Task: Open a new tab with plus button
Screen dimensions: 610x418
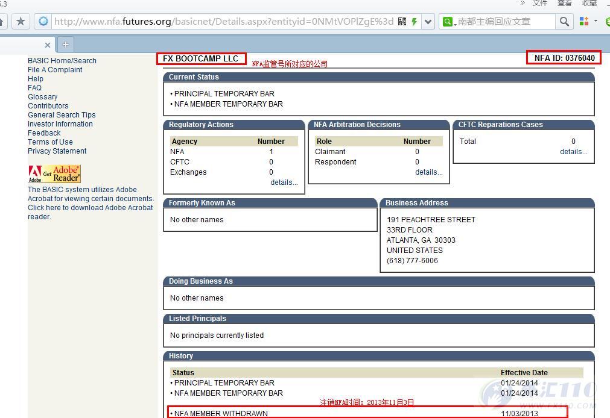Action: click(x=65, y=45)
